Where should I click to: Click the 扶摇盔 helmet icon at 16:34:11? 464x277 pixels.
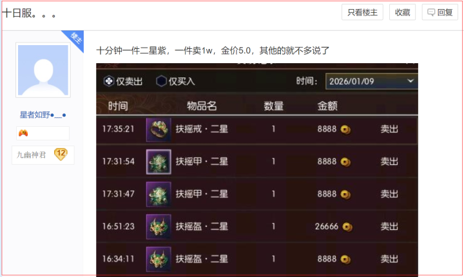[159, 259]
